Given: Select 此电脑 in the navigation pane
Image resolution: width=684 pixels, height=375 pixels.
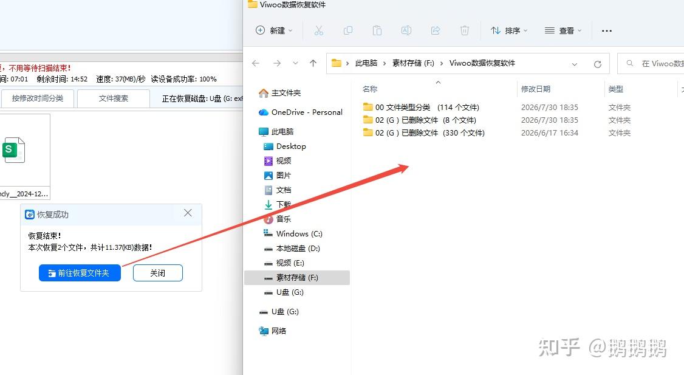Looking at the screenshot, I should [x=282, y=132].
